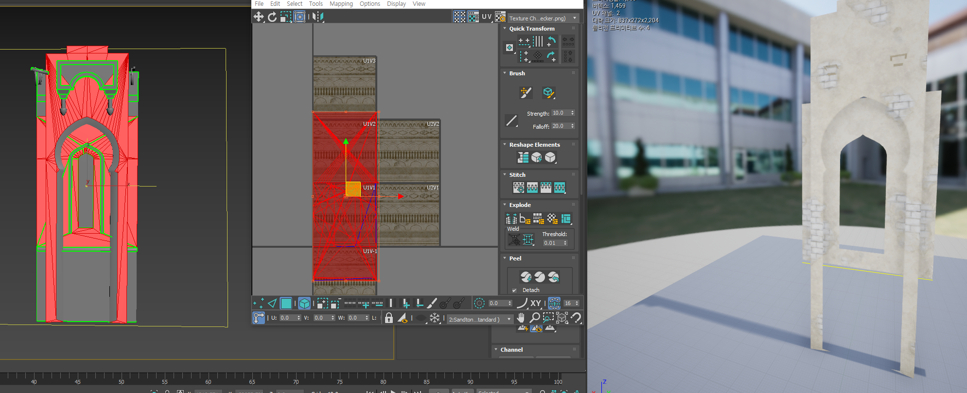967x393 pixels.
Task: Open the View menu
Action: [x=419, y=4]
